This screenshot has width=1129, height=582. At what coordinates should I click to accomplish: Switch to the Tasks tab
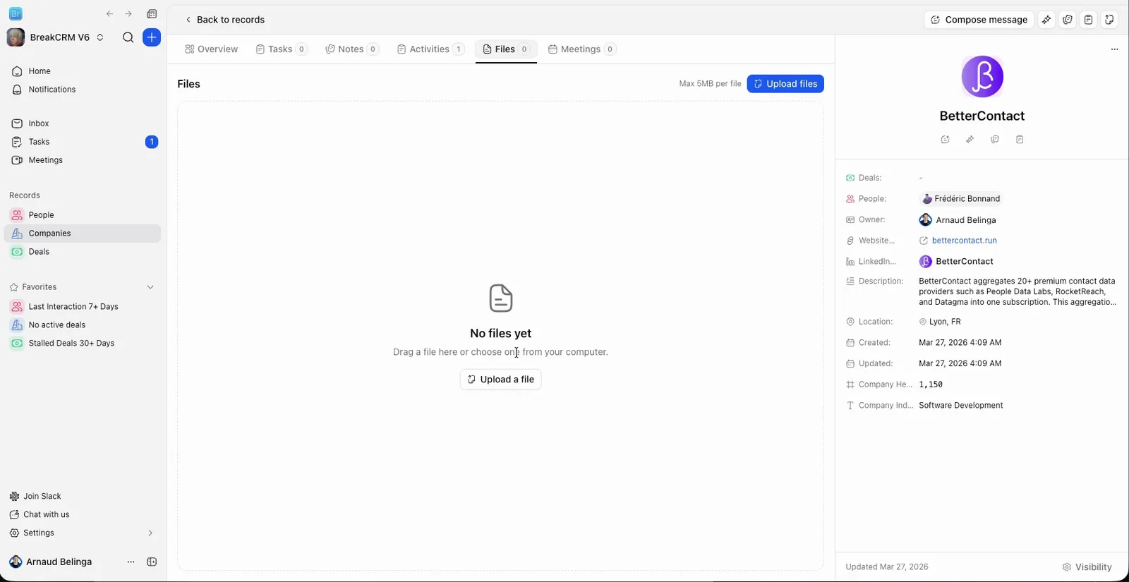pos(281,49)
